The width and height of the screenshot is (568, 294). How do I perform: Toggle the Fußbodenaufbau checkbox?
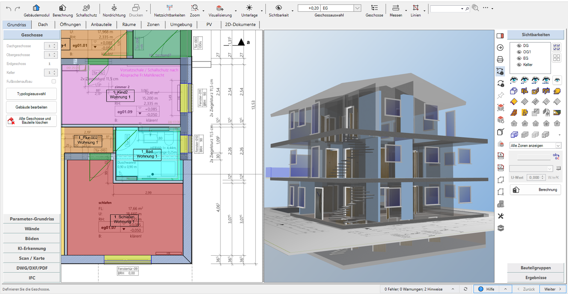click(x=54, y=81)
